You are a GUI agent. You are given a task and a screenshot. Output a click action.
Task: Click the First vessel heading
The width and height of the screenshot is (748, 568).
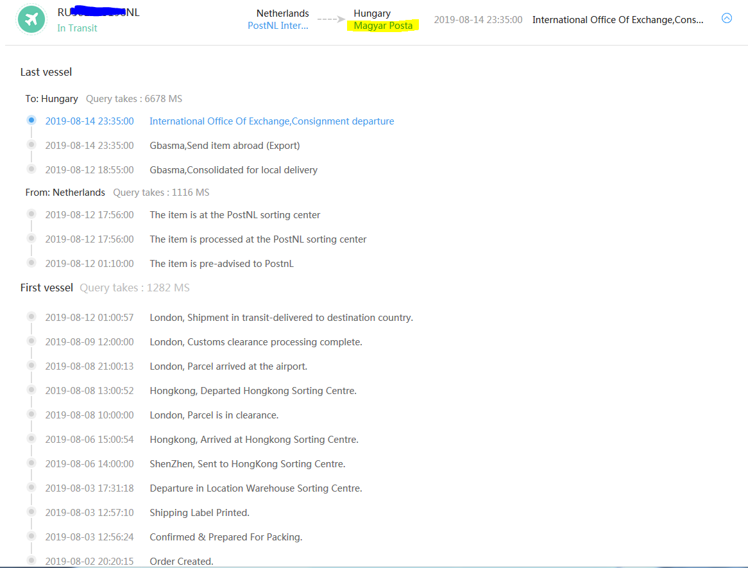[x=46, y=288]
